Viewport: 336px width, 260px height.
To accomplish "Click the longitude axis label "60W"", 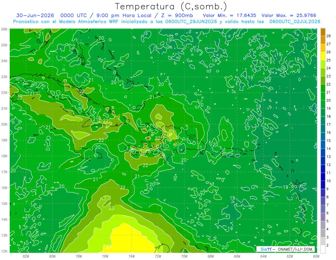I will (316, 256).
